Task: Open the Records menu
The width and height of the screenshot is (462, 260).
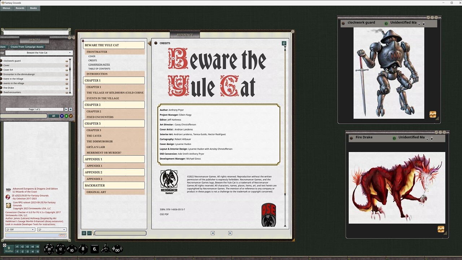Action: click(x=20, y=8)
